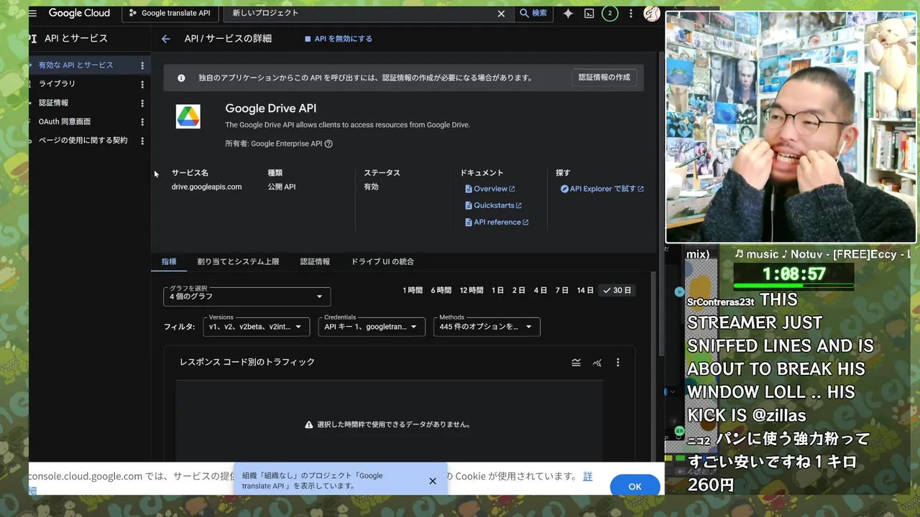Open three-dot menu beside 有効な API とサービス
920x517 pixels.
click(x=142, y=65)
